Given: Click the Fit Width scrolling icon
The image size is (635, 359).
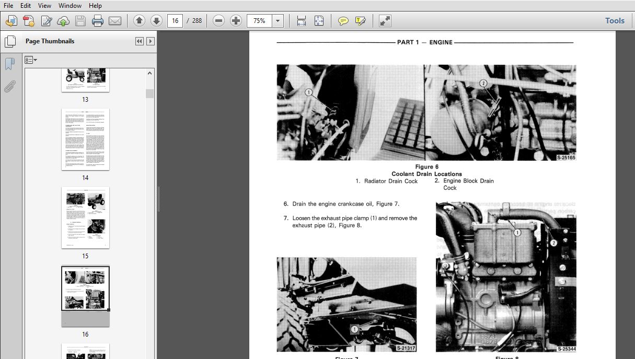Looking at the screenshot, I should [302, 21].
